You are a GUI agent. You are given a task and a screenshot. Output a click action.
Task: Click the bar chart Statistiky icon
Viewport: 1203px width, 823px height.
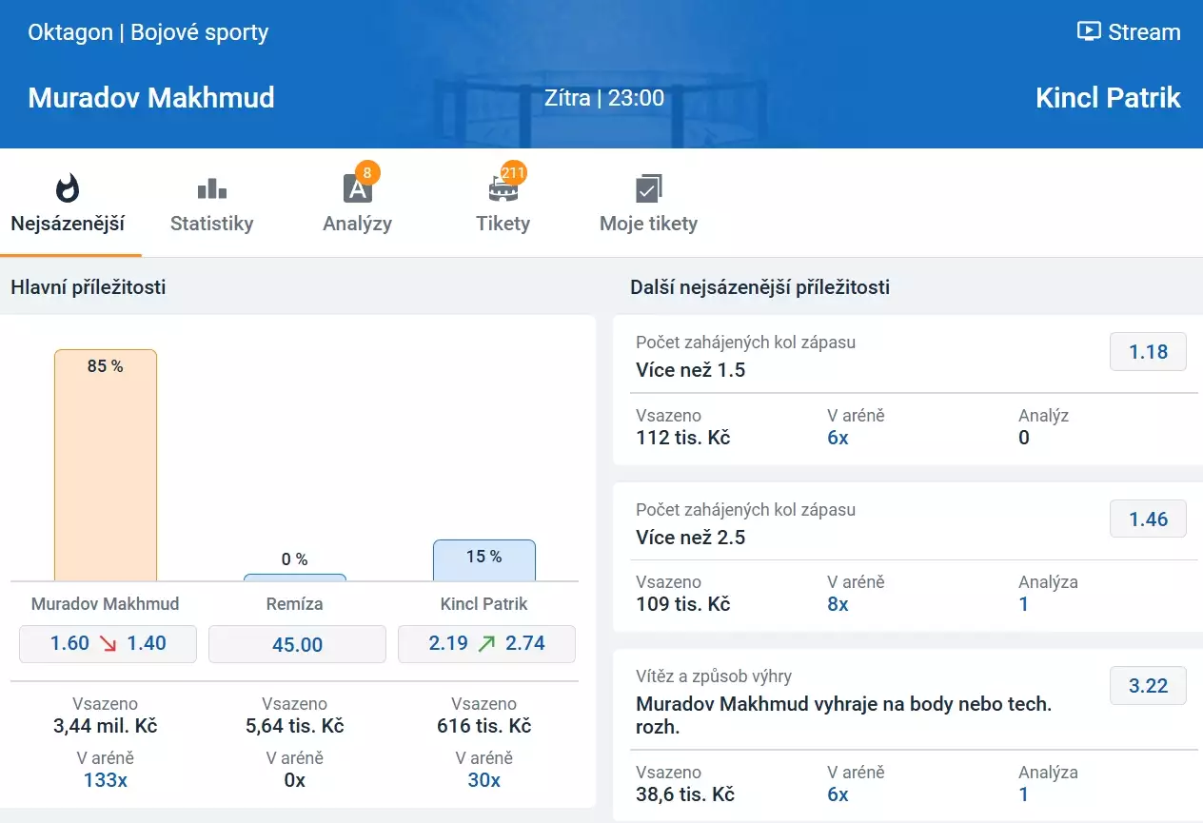[211, 188]
